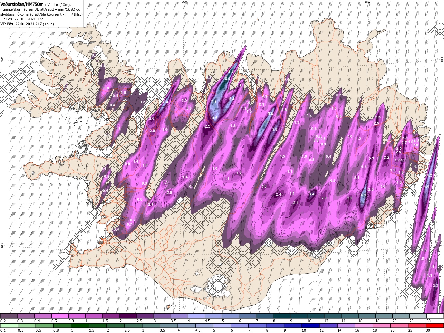Select the upper scale swatch starting at 14
Image resolution: width=444 pixels, height=333 pixels.
coord(350,316)
